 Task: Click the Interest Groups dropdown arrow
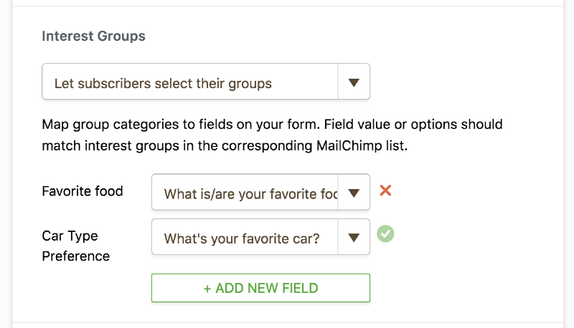click(354, 82)
